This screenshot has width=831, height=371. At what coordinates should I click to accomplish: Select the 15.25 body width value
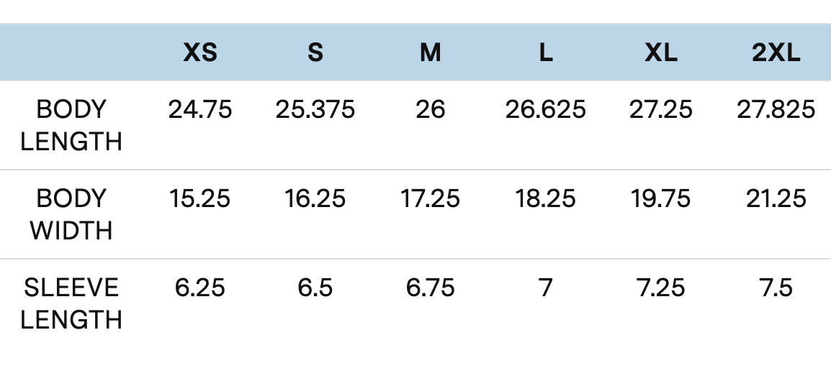click(x=200, y=198)
